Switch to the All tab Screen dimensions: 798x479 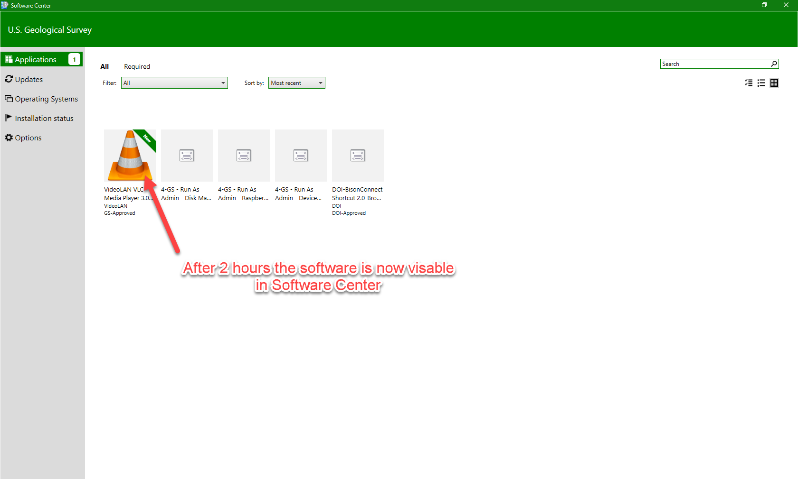point(104,66)
